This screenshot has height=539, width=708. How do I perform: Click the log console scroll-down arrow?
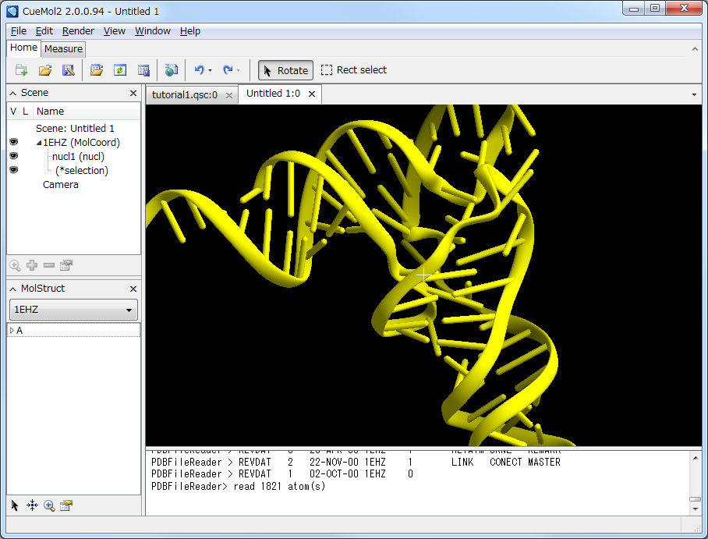pyautogui.click(x=696, y=509)
